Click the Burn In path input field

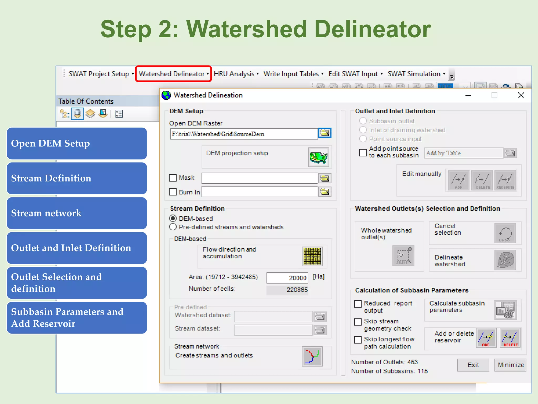[x=260, y=192]
